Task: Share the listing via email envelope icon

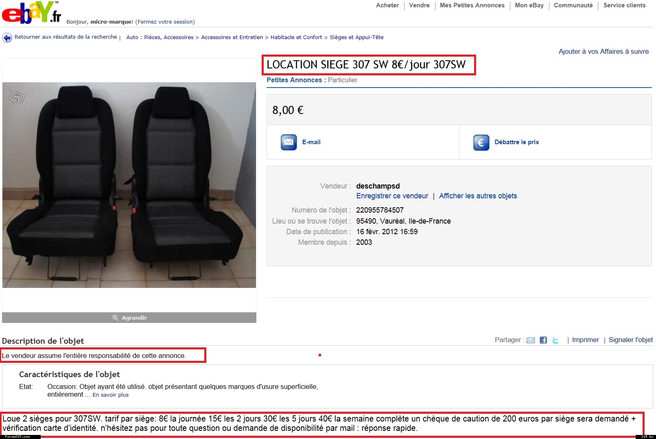Action: click(531, 340)
